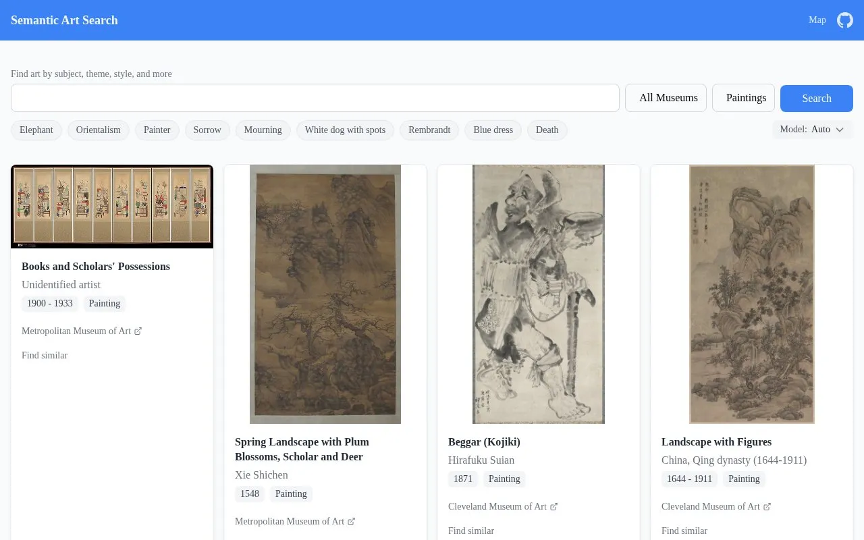The image size is (864, 540).
Task: Open the Map page link
Action: [x=817, y=20]
